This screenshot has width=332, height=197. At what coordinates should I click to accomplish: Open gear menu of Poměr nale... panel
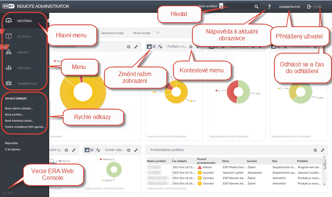(129, 150)
